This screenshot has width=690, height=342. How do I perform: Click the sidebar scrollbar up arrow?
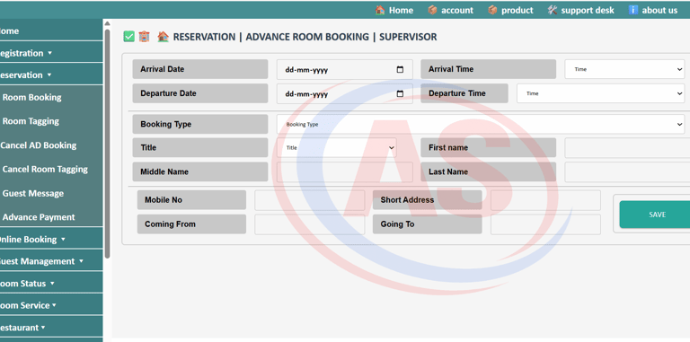108,23
